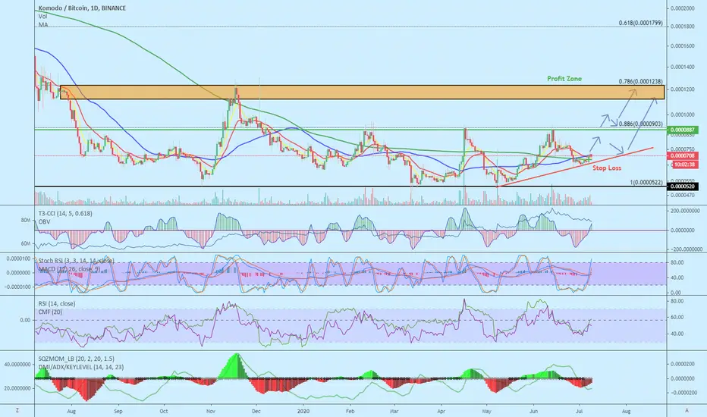
Task: Select the MA indicator label
Action: (x=43, y=24)
